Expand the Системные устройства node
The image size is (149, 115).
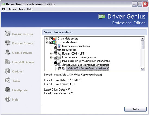tap(51, 46)
